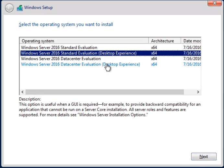Select Windows Server 2016 Datacenter Evaluation
The height and width of the screenshot is (168, 224).
(x=61, y=59)
